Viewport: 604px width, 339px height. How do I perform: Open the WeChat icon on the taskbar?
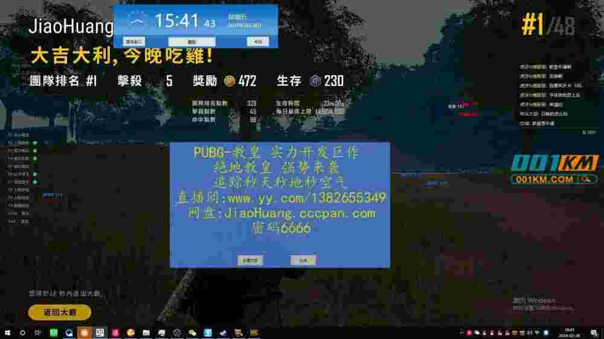pyautogui.click(x=192, y=333)
